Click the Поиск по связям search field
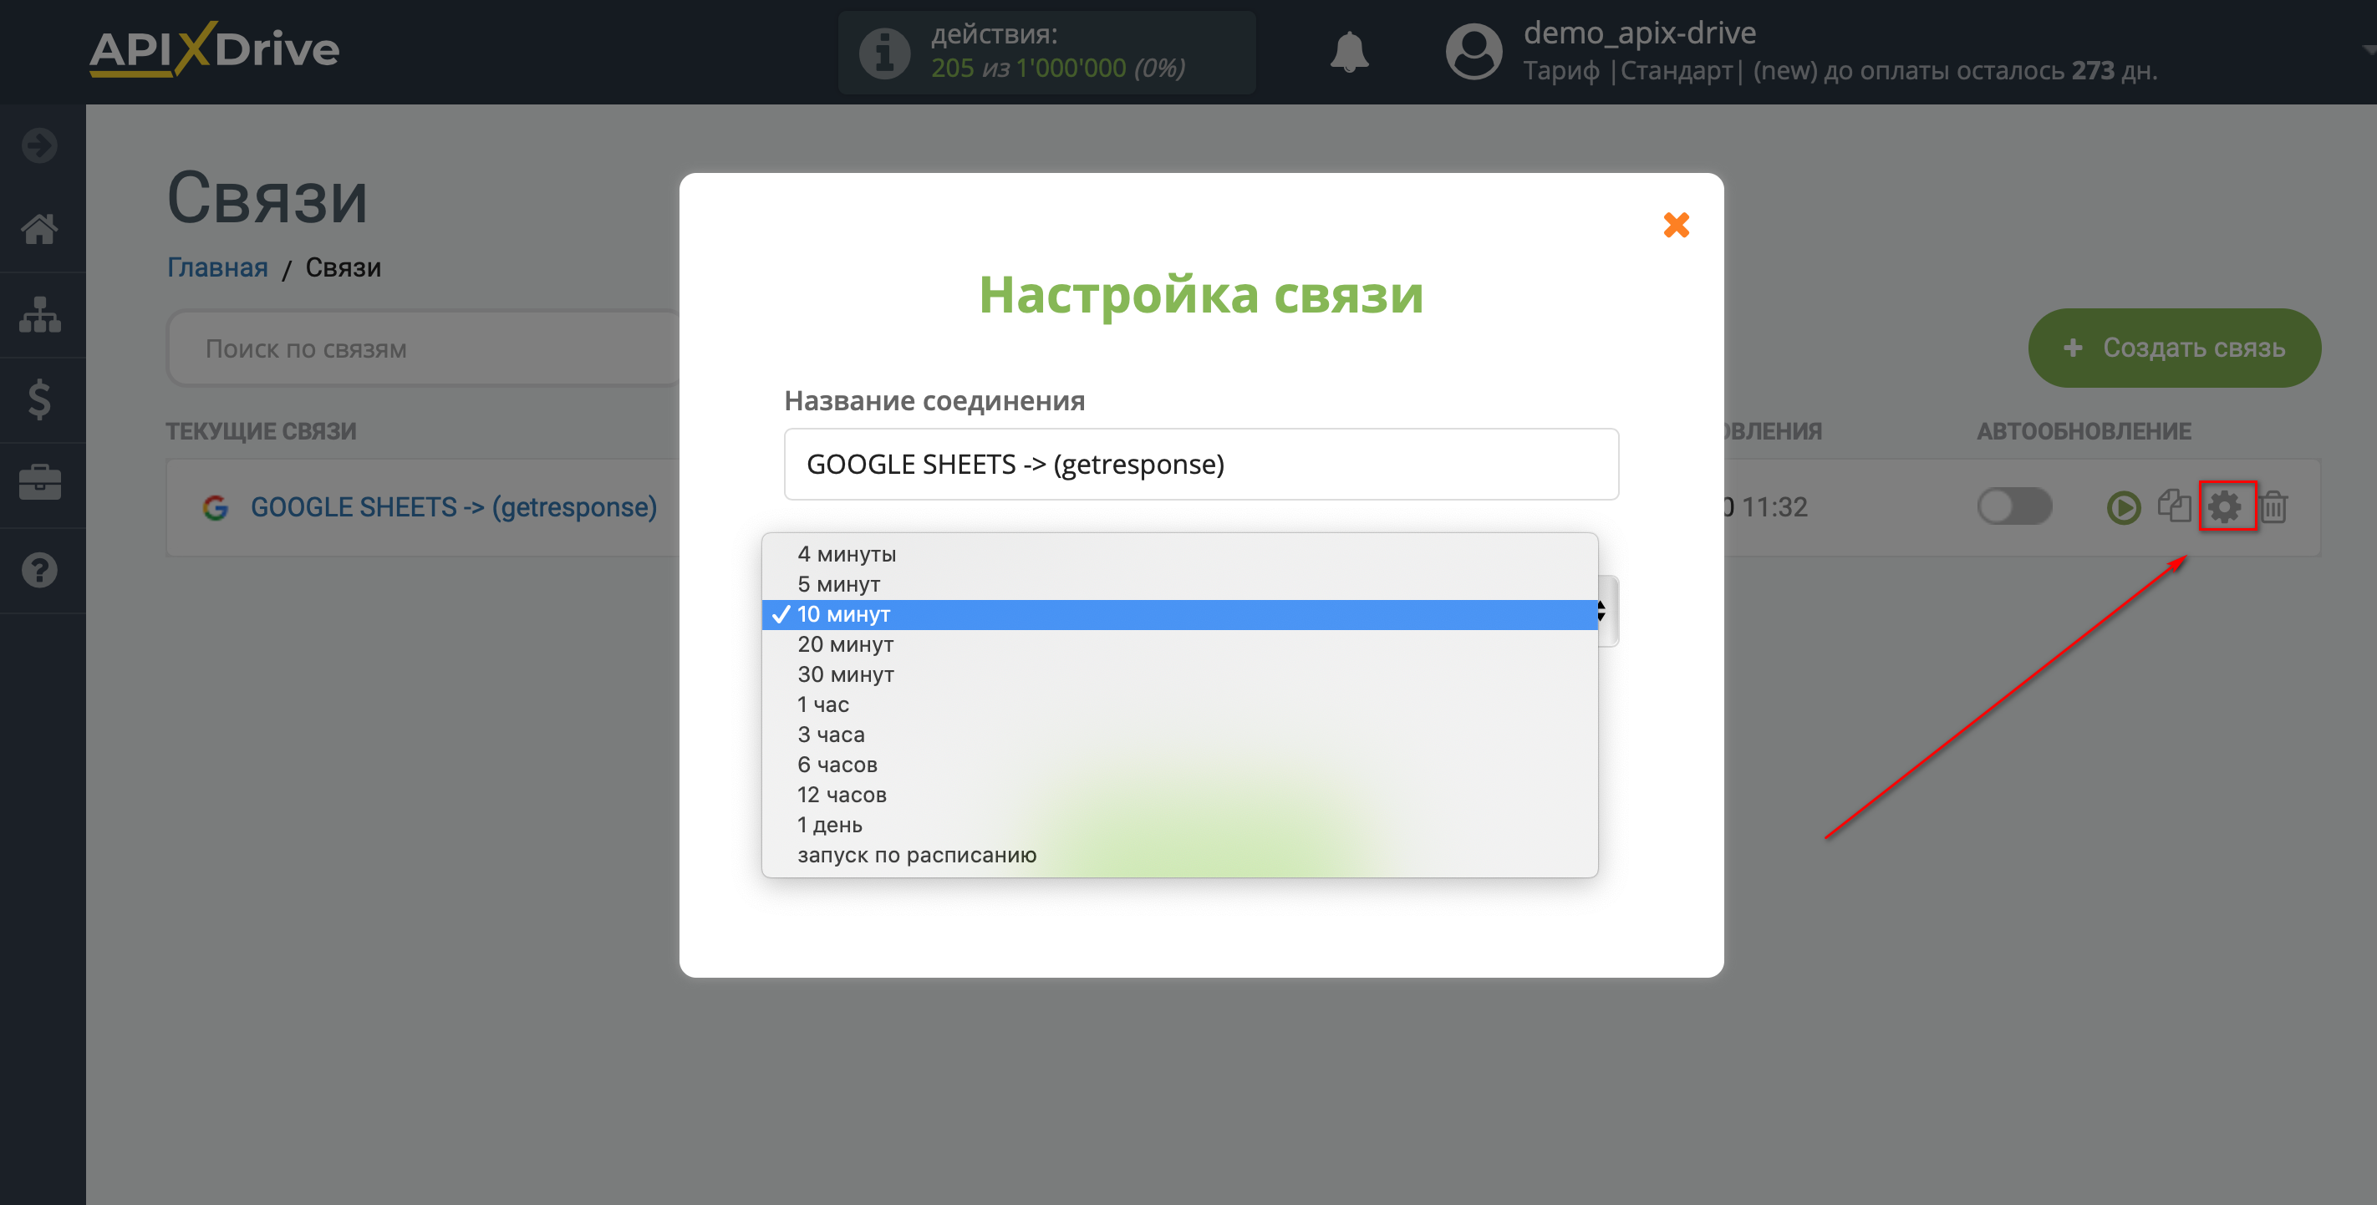Screen dimensions: 2377x1205 (425, 348)
